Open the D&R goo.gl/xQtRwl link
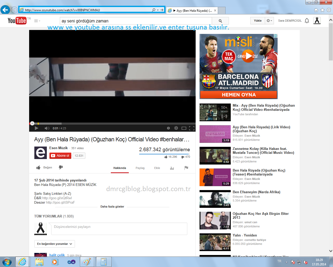 point(57,198)
